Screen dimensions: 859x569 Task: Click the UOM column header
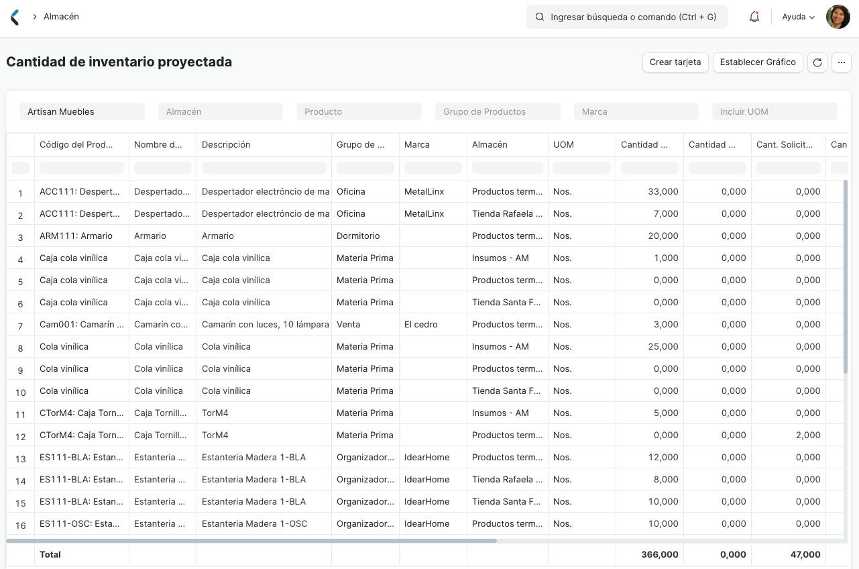(582, 145)
